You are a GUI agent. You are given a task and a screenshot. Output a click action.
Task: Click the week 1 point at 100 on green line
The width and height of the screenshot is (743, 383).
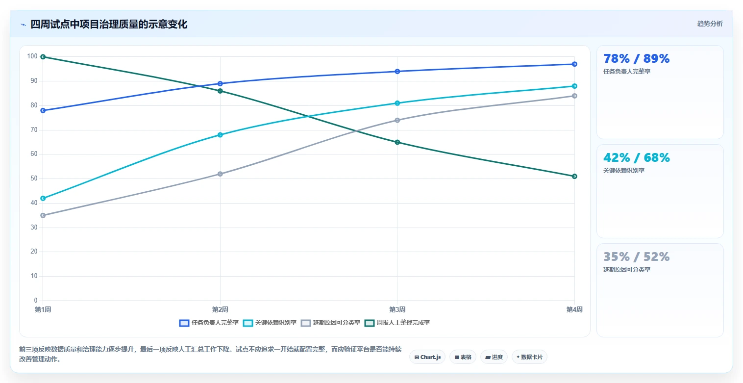pos(43,57)
